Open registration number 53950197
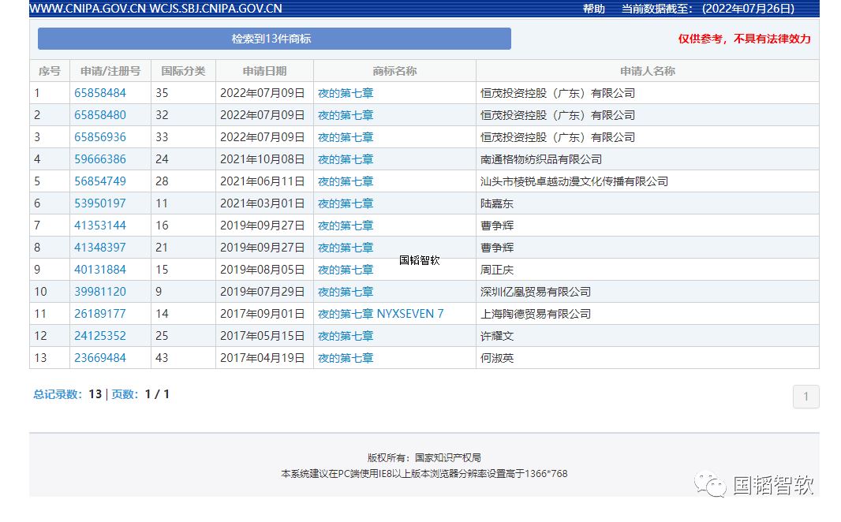This screenshot has width=841, height=522. click(99, 203)
